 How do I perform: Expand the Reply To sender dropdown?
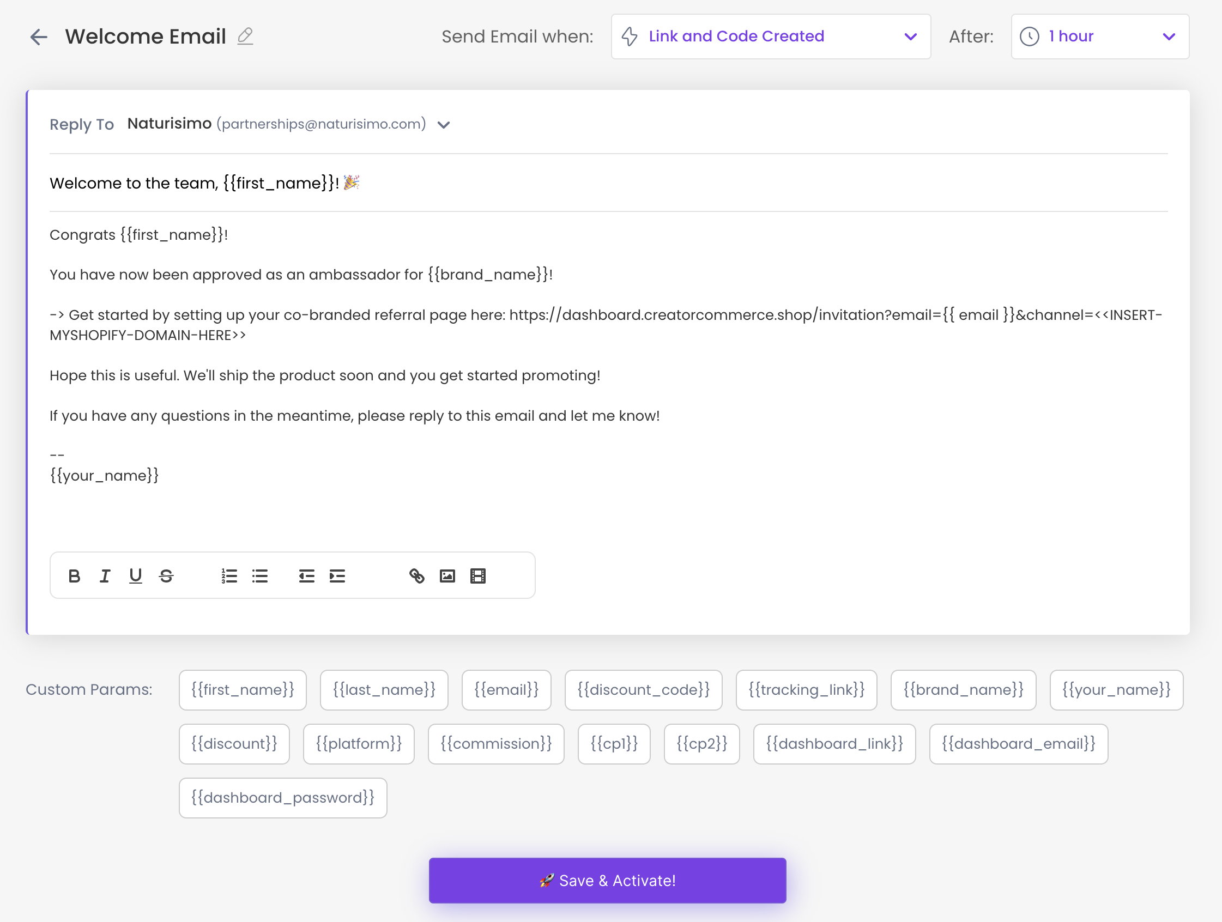coord(444,125)
